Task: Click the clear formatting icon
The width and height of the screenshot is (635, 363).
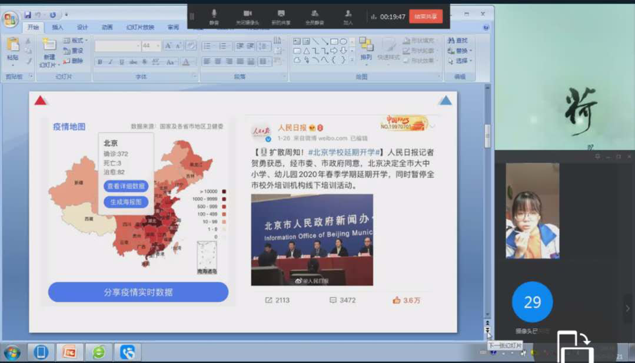Action: tap(190, 46)
